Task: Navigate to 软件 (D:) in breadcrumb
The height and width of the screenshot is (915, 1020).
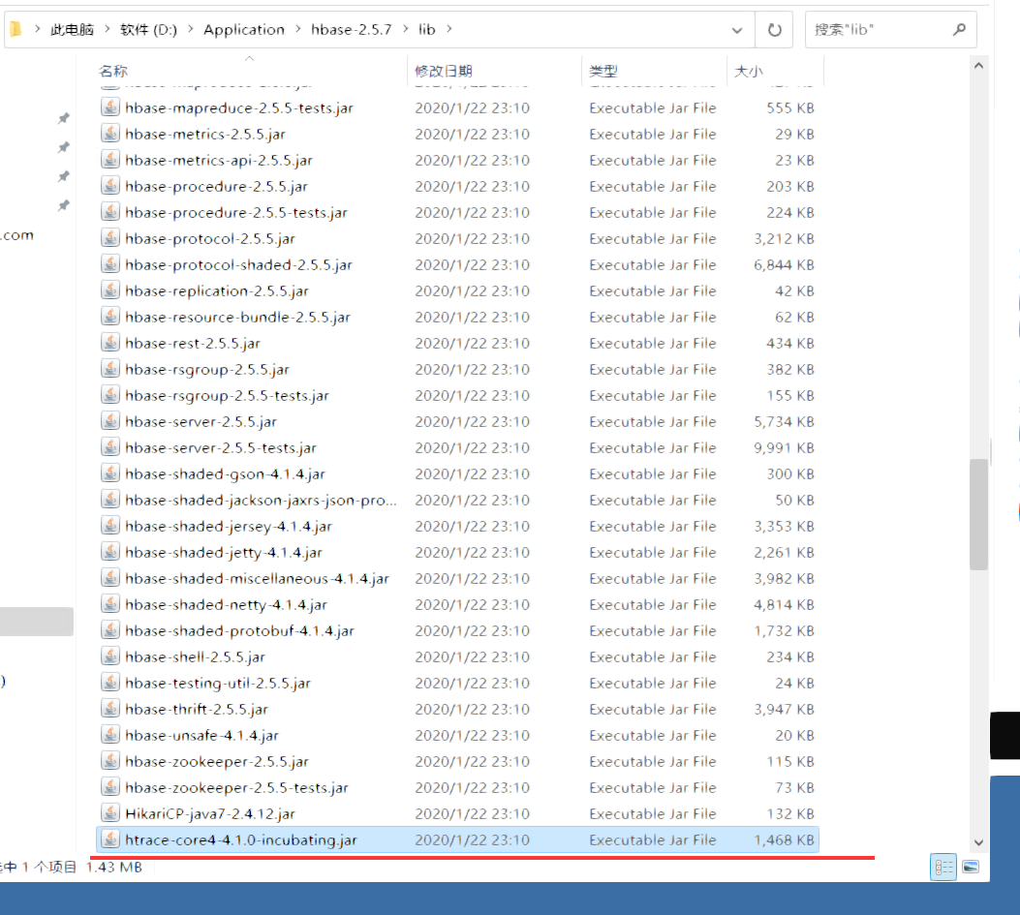Action: point(148,29)
